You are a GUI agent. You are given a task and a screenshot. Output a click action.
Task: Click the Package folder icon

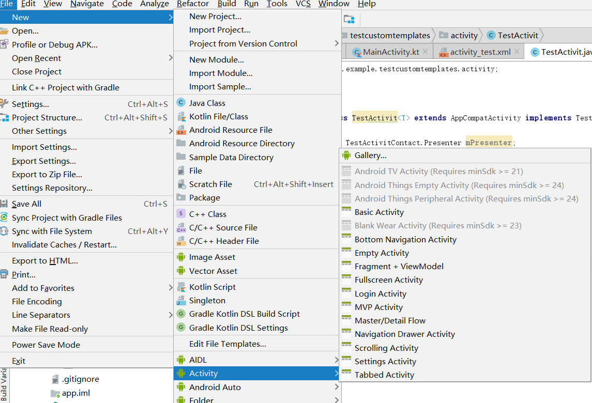[181, 197]
